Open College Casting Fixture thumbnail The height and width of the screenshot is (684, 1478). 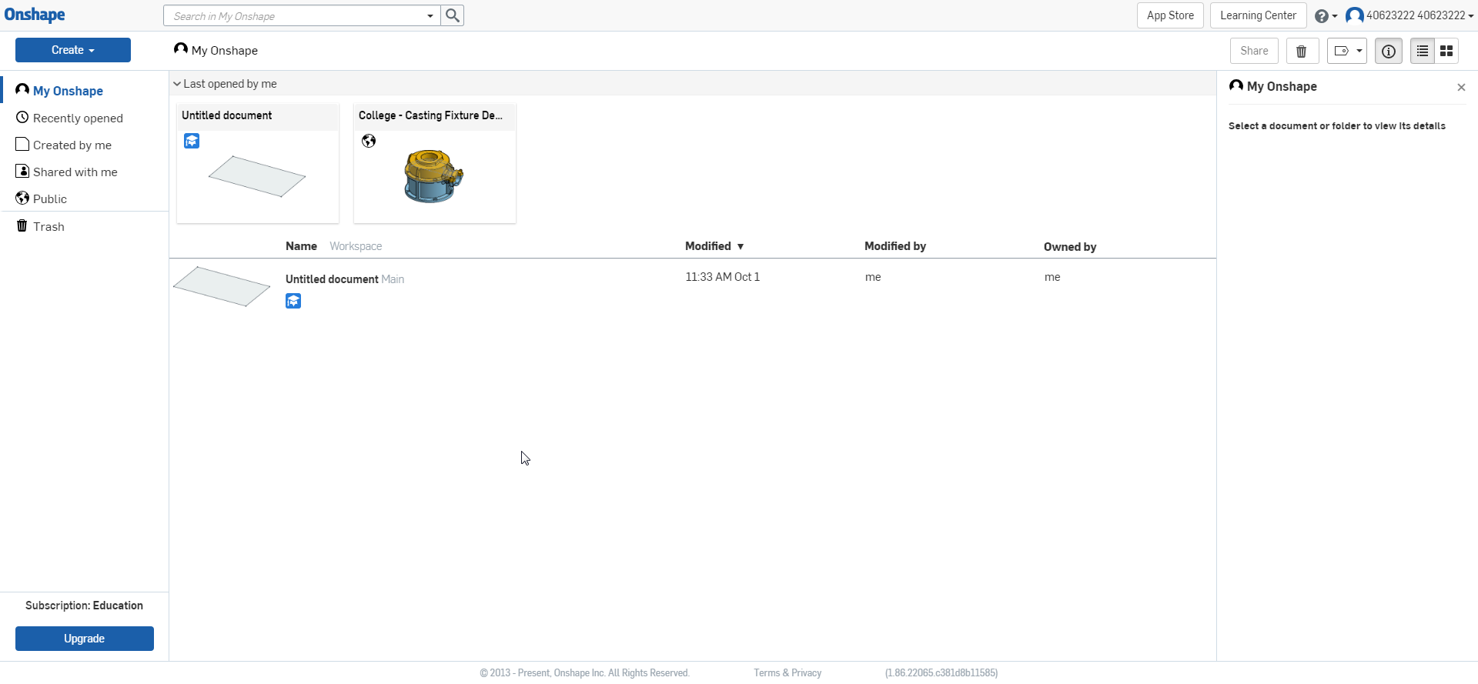pos(434,176)
